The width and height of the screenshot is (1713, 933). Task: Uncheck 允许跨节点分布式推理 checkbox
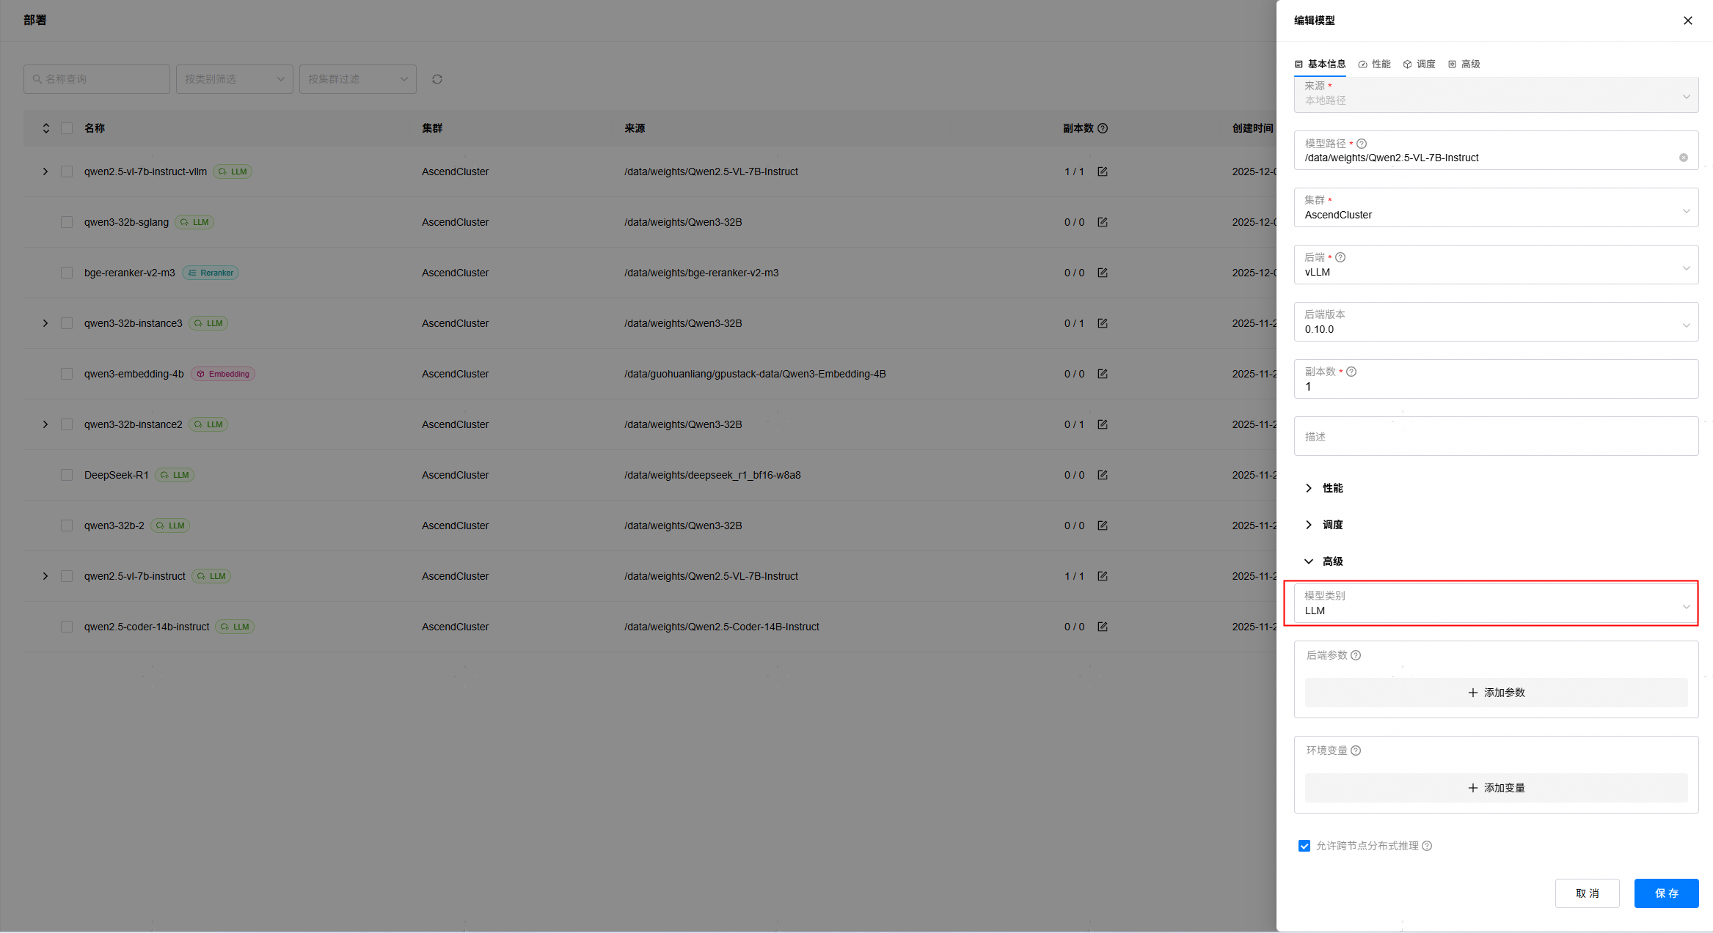(x=1304, y=846)
